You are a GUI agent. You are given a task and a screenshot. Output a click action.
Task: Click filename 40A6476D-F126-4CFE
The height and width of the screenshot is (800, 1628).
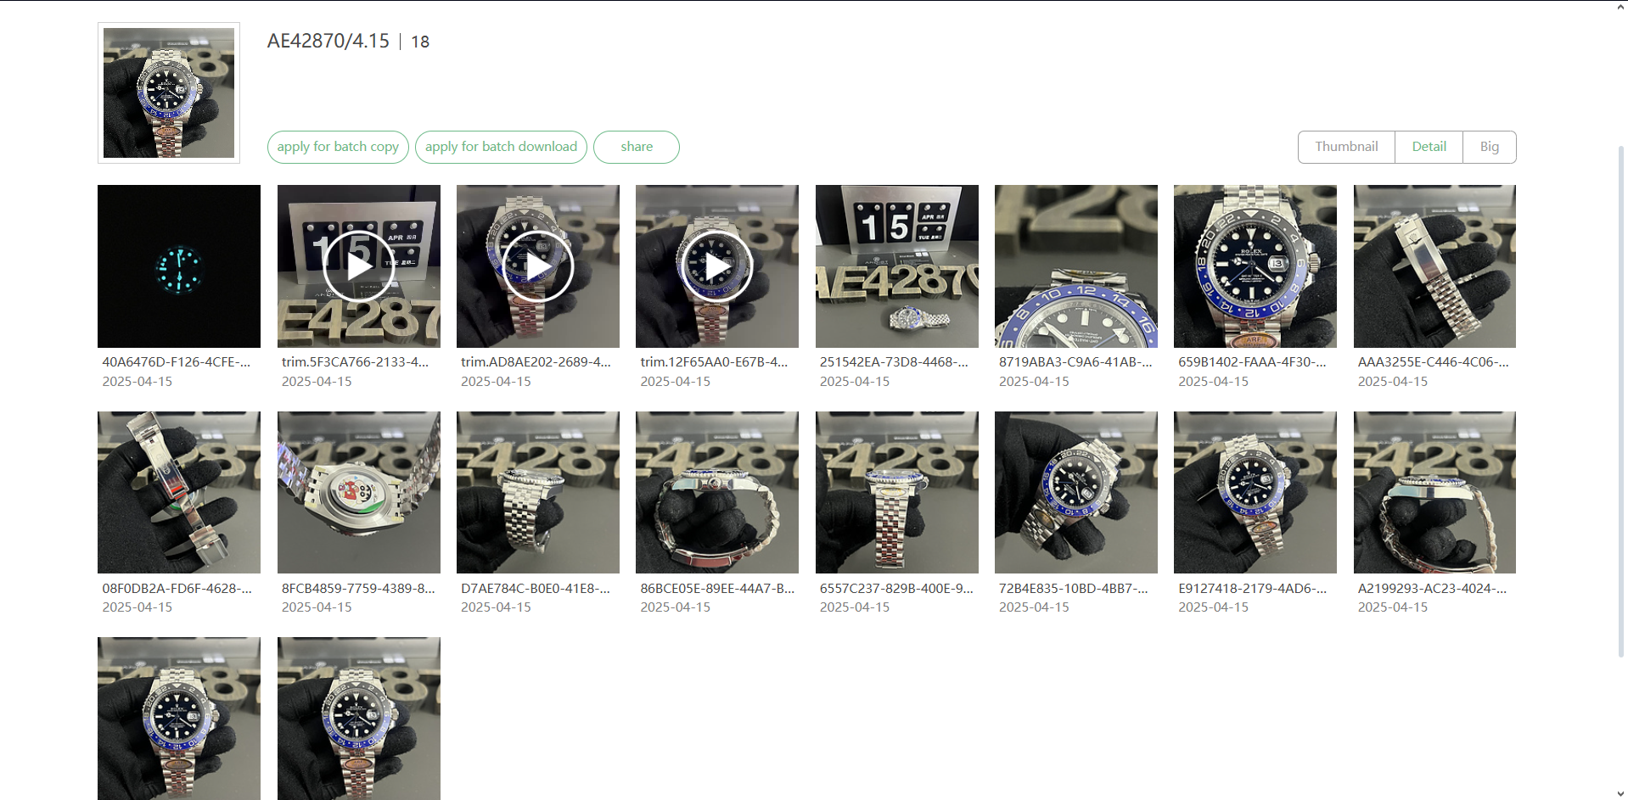[177, 361]
